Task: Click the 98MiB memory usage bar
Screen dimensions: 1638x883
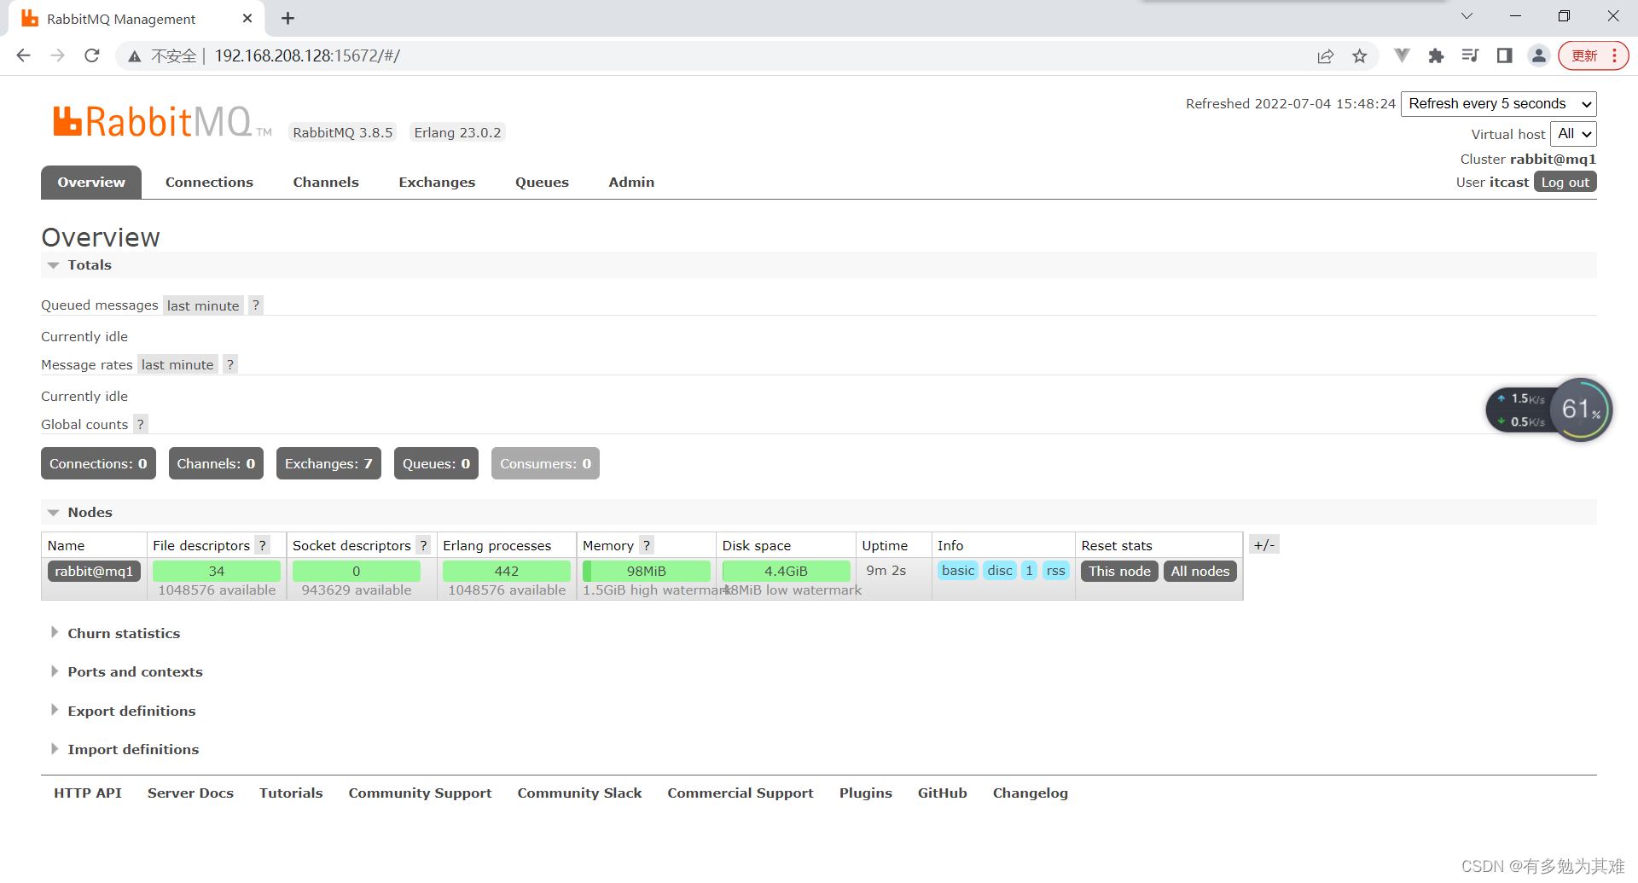Action: [647, 571]
